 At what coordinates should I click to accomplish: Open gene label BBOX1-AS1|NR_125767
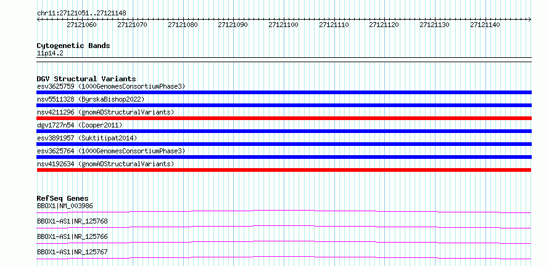click(72, 252)
